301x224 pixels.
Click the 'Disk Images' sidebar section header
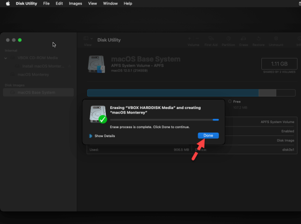(15, 85)
